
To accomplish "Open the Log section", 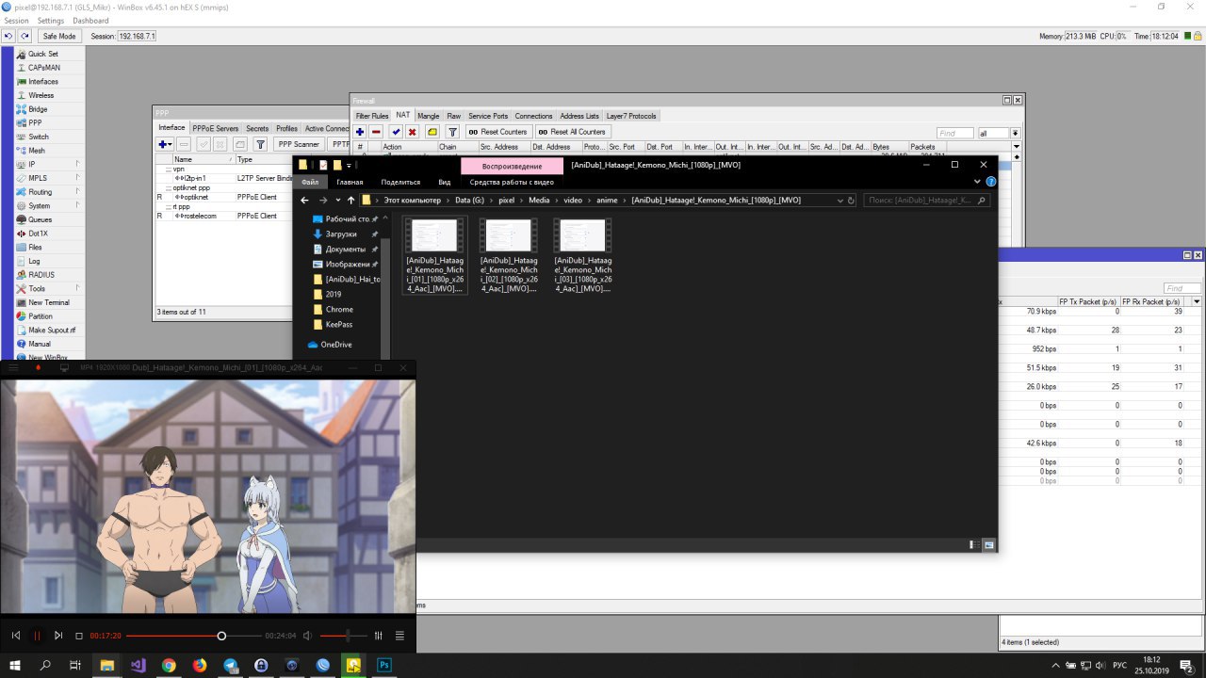I will click(x=34, y=261).
